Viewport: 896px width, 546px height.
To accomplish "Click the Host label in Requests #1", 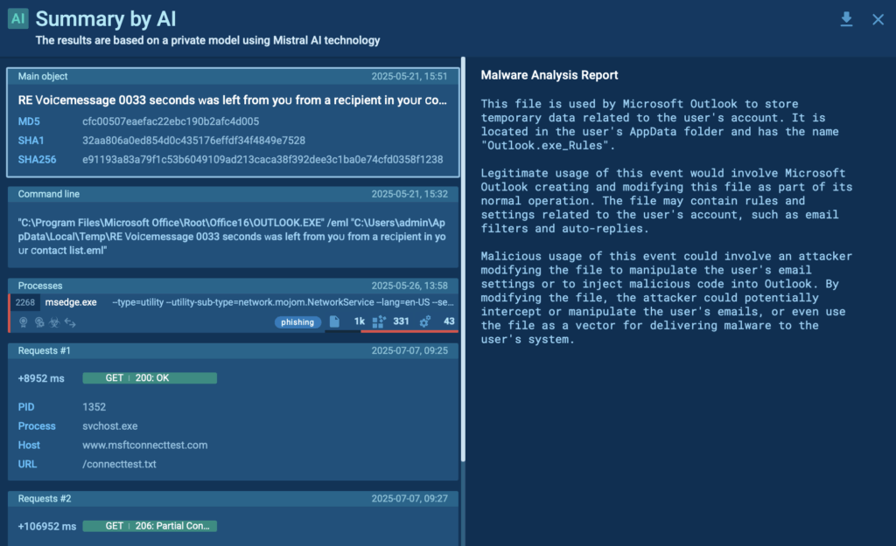I will [x=29, y=445].
